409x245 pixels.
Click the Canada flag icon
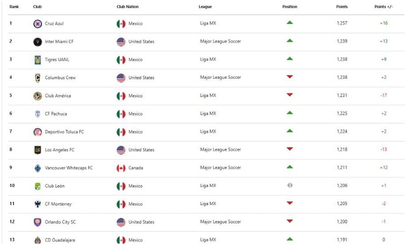tap(121, 168)
